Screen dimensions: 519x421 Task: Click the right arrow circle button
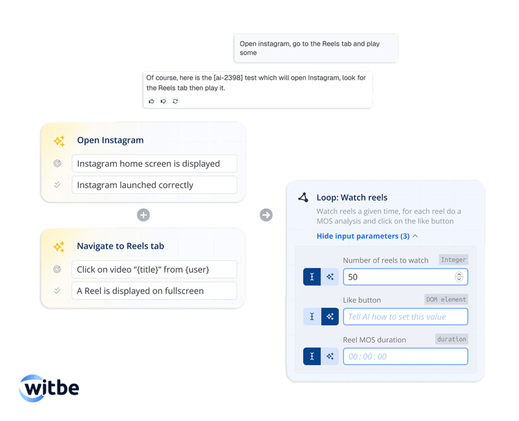tap(266, 215)
